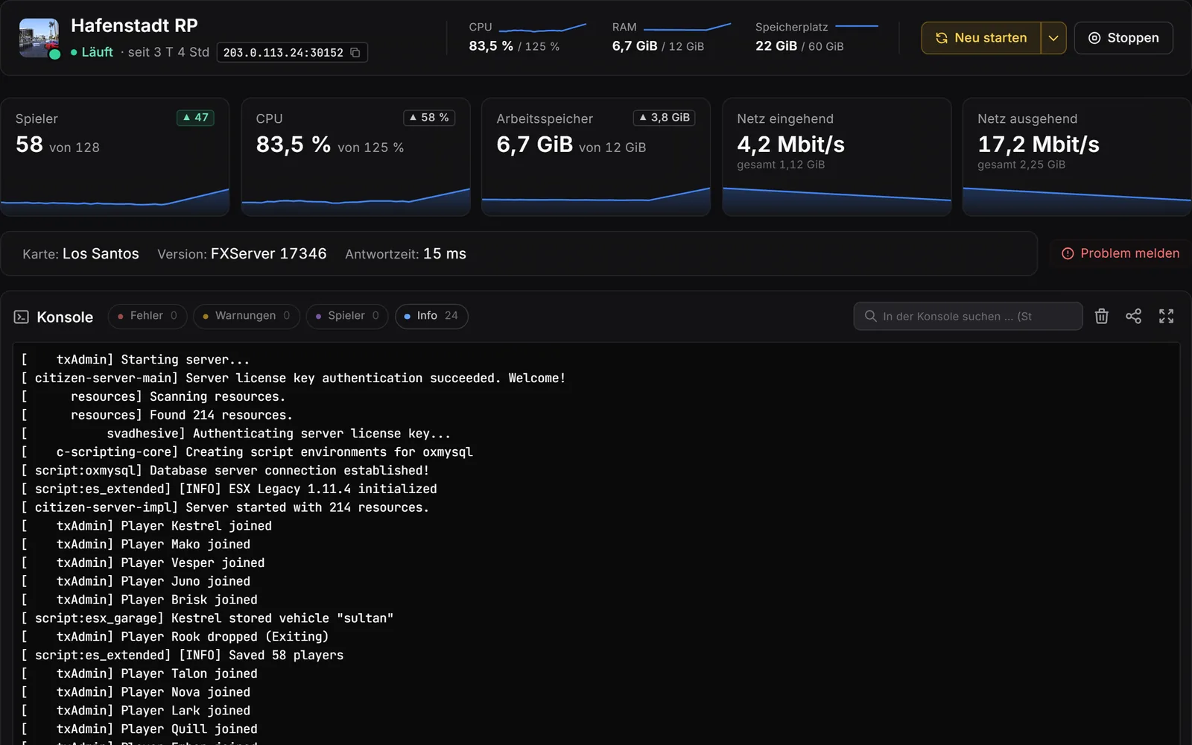Screen dimensions: 1192x745
Task: Select log line "Database server connection established!"
Action: point(225,471)
